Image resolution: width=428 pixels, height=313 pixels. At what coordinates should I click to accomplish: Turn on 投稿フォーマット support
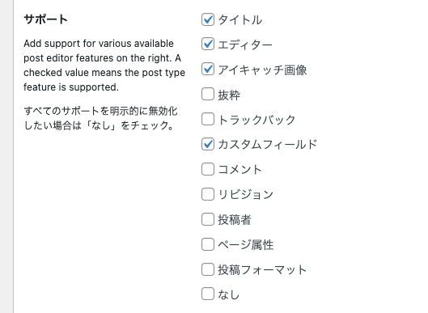(208, 269)
